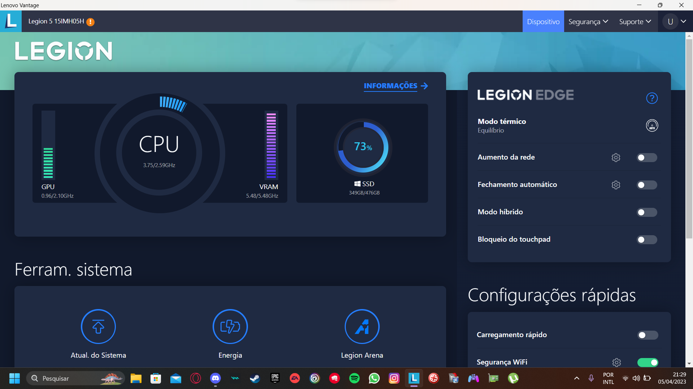This screenshot has height=389, width=693.
Task: Click the Lenovo L logo icon
Action: coord(11,21)
